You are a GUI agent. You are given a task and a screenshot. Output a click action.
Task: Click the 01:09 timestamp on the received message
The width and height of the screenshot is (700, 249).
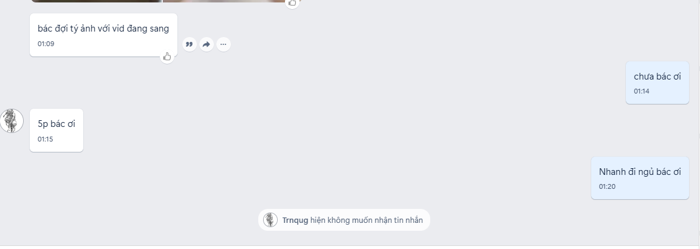(x=46, y=44)
